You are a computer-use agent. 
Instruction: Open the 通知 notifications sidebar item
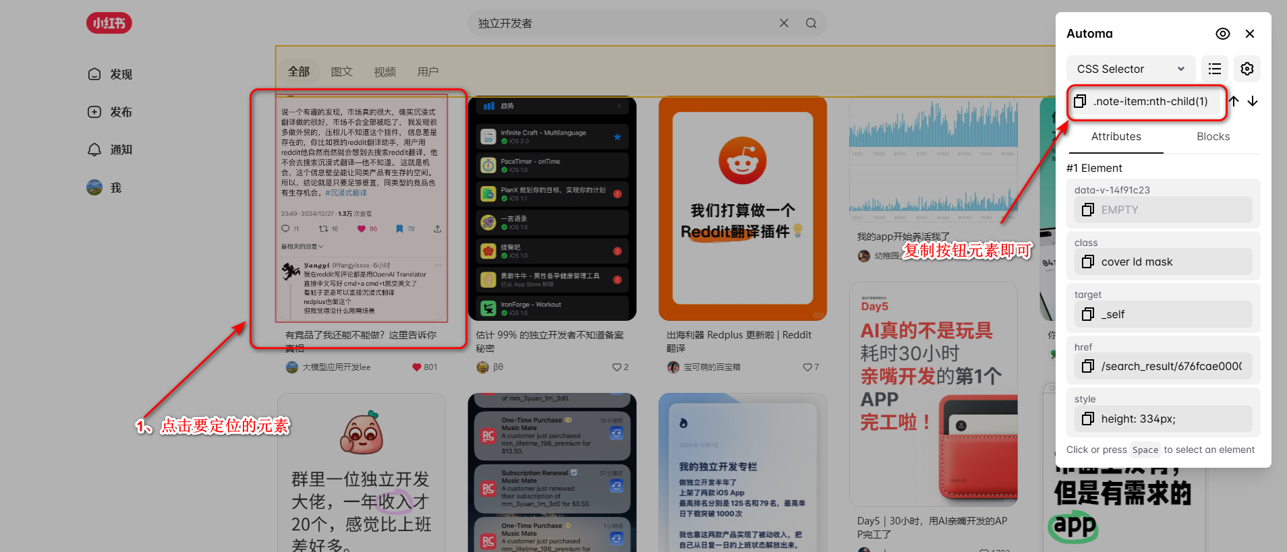pos(111,150)
